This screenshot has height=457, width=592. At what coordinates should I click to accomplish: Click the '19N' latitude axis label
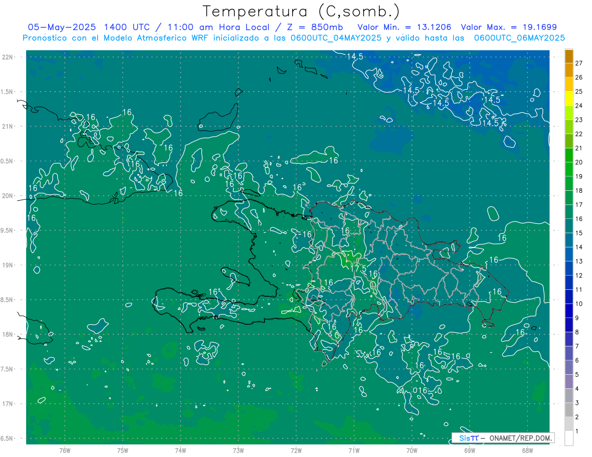click(7, 265)
